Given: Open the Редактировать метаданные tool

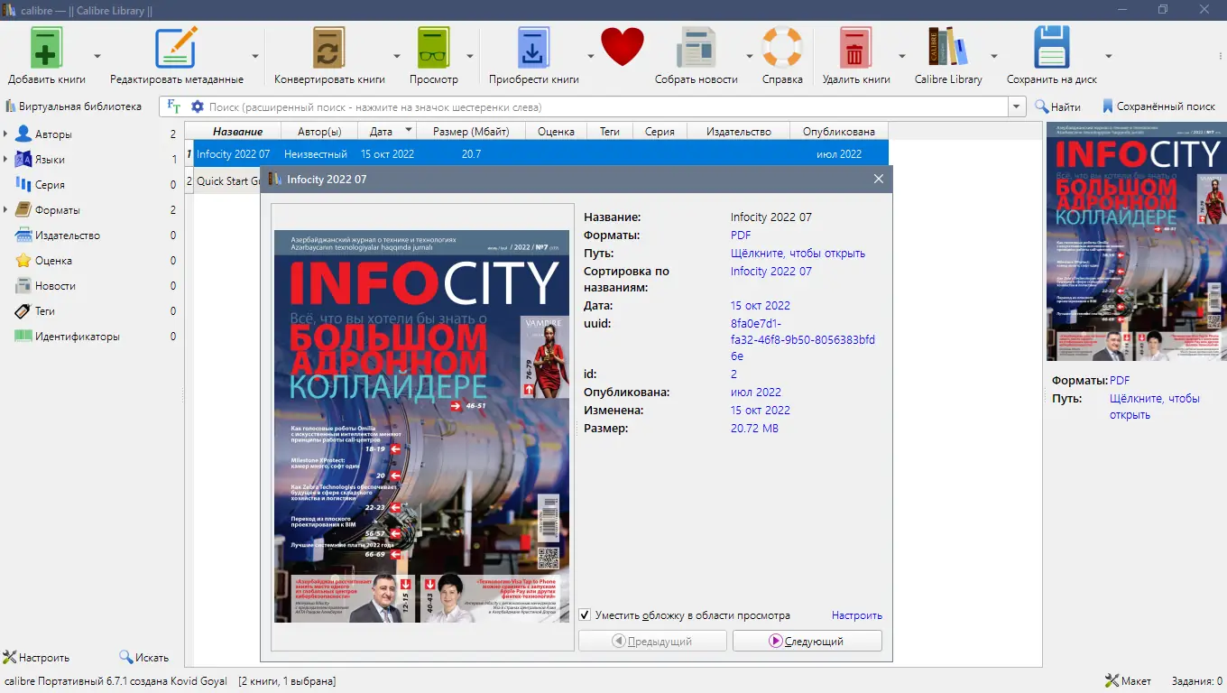Looking at the screenshot, I should point(177,47).
